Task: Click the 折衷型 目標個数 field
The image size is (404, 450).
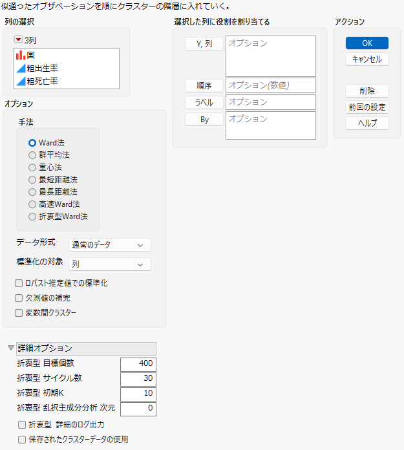Action: (x=138, y=365)
